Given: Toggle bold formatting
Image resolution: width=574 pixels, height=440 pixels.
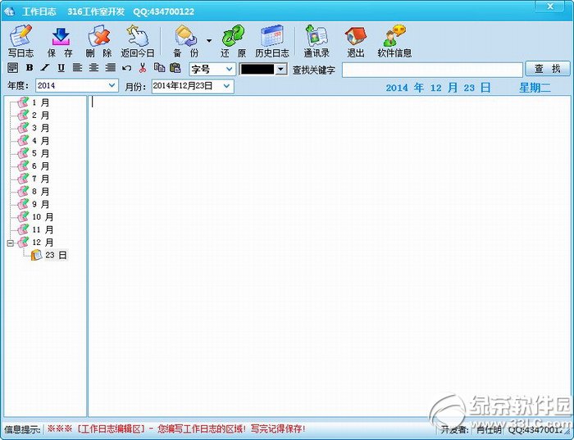Looking at the screenshot, I should (x=30, y=68).
